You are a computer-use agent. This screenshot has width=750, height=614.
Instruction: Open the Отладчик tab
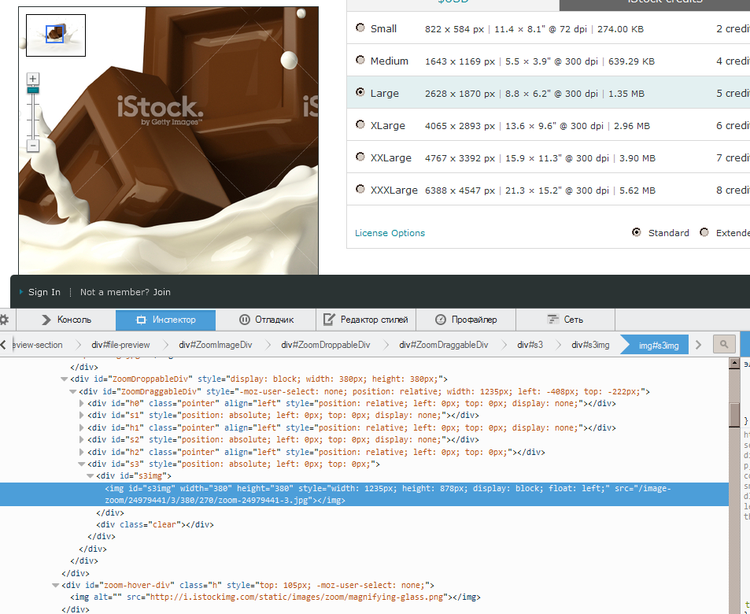[x=265, y=320]
